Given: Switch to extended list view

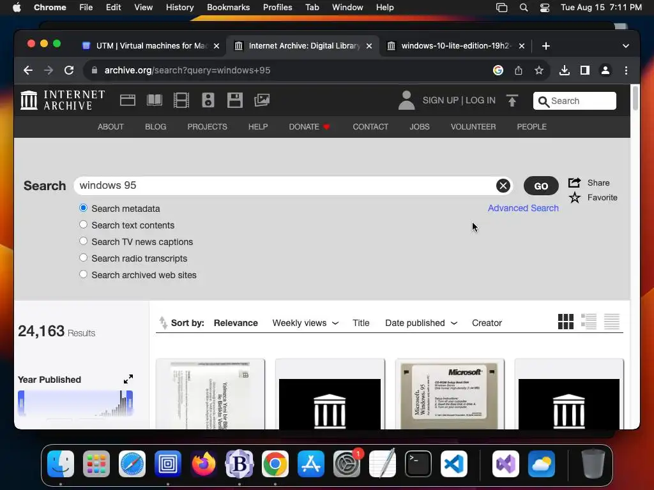Looking at the screenshot, I should (588, 322).
